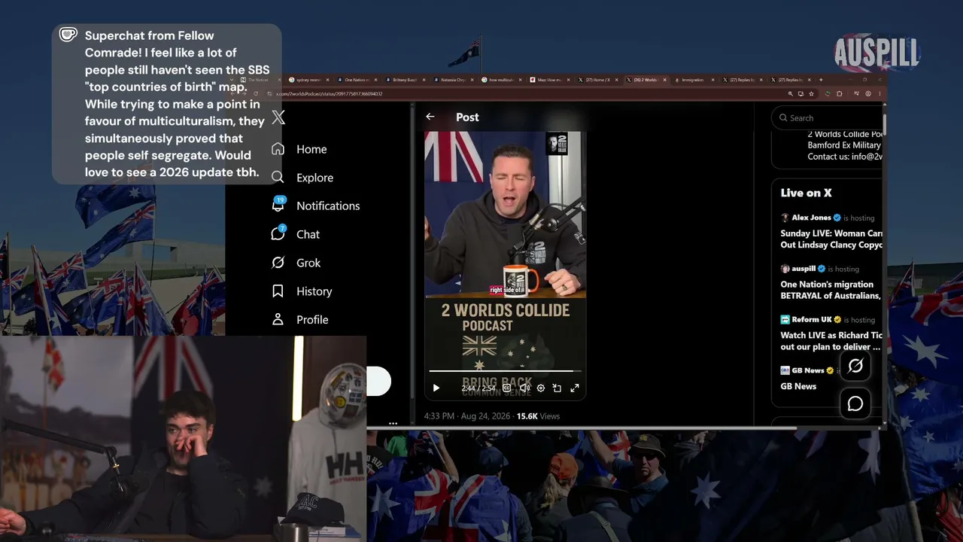Switch to the Map browser tab
Screen dimensions: 963x542
[x=550, y=80]
